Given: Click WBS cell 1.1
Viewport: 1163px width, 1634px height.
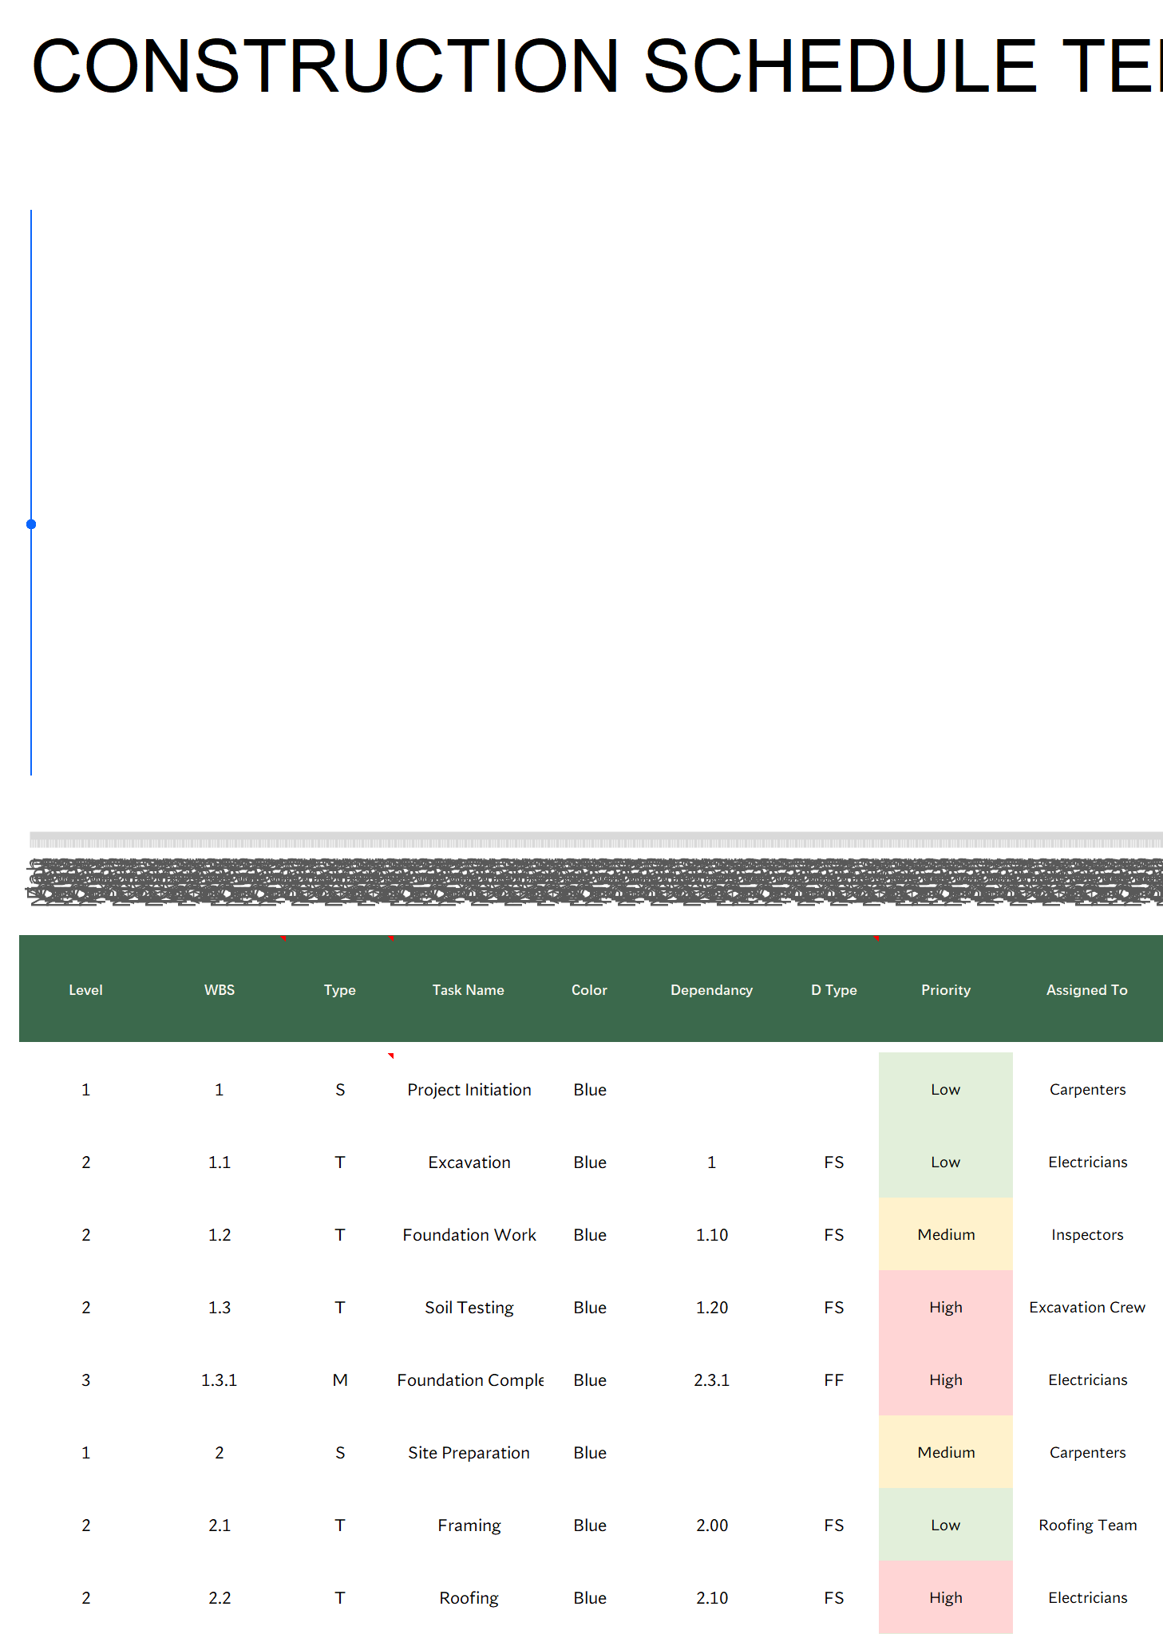Looking at the screenshot, I should 220,1162.
